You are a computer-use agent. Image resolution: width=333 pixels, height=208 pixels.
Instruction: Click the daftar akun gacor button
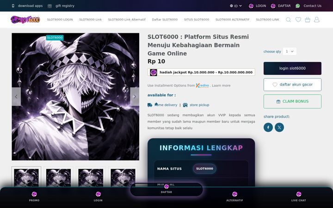point(292,85)
